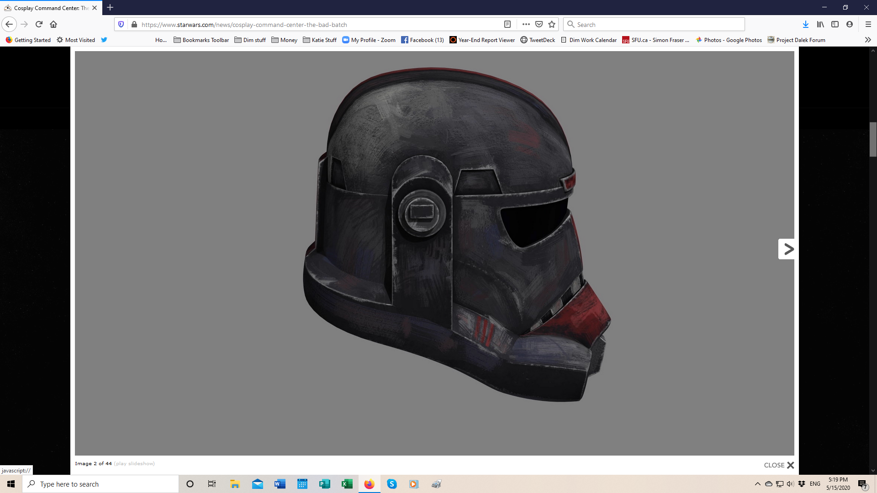The height and width of the screenshot is (493, 877).
Task: Open My Profile - Zoom bookmark
Action: click(369, 40)
